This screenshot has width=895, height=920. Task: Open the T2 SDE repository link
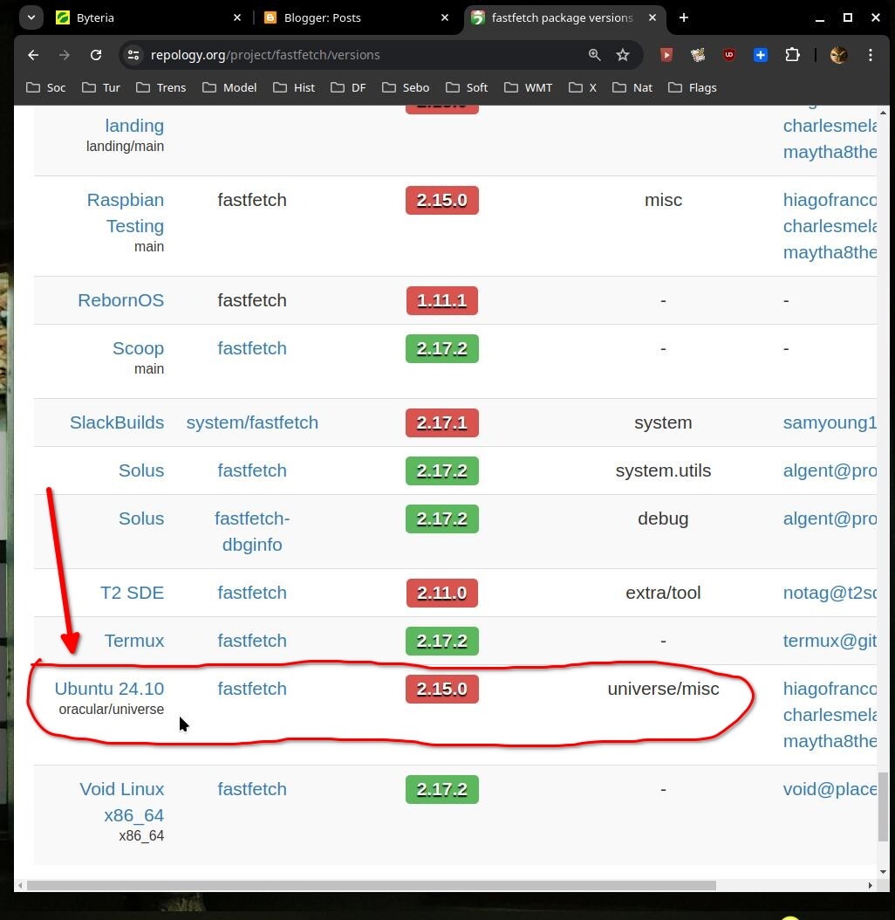pos(132,593)
